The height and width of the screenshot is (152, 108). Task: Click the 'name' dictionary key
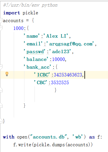click(32, 36)
